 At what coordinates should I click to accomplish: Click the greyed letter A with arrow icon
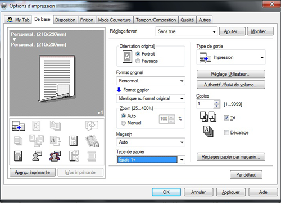coord(55,141)
